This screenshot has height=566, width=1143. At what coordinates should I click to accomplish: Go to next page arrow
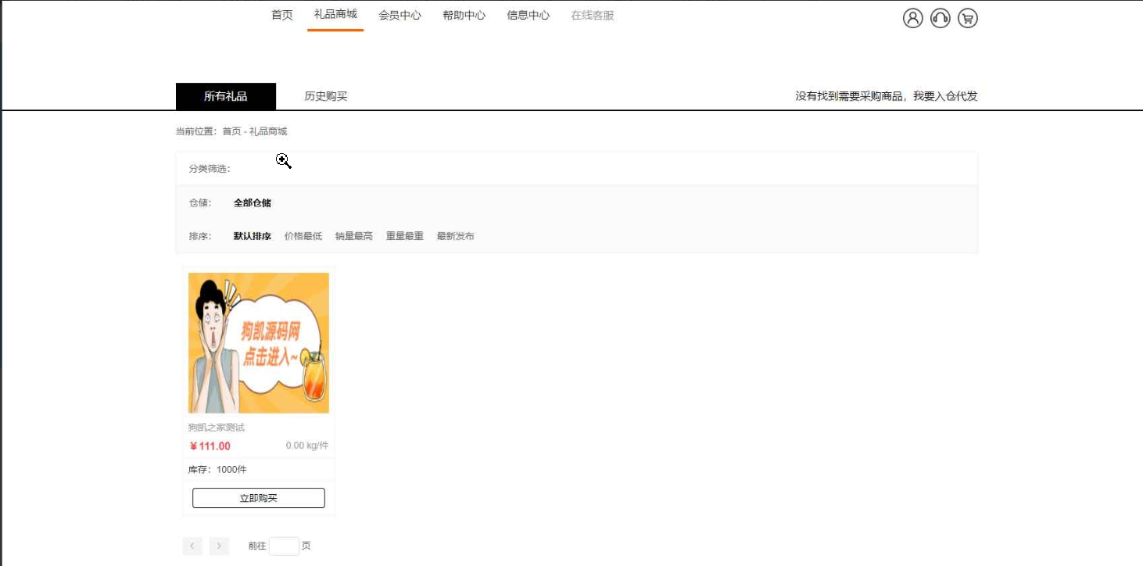pos(219,546)
